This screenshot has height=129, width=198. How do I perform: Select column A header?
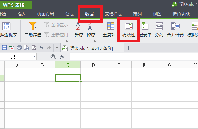point(17,65)
